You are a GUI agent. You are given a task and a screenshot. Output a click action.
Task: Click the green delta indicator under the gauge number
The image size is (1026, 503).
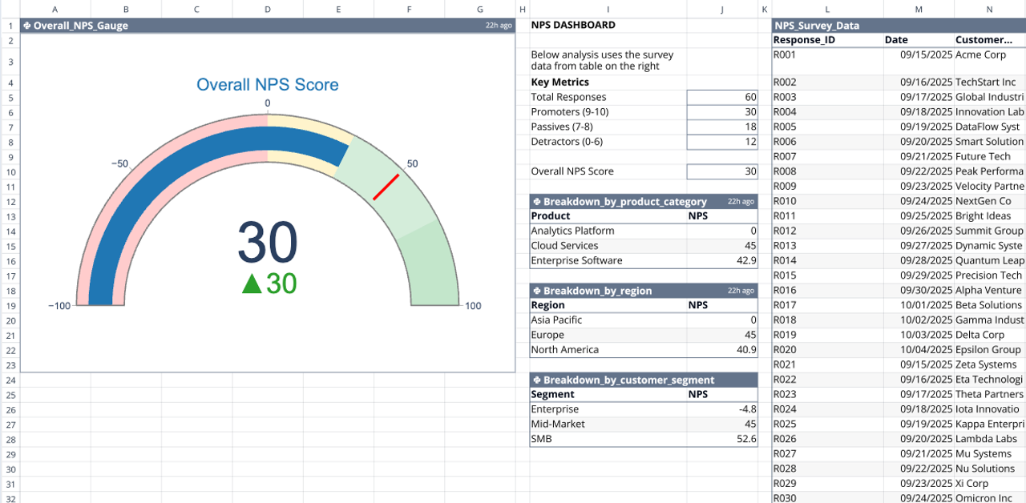point(267,284)
